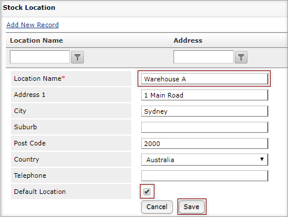Focus the Address filter text box
Screen dimensions: 288x217
coord(204,57)
